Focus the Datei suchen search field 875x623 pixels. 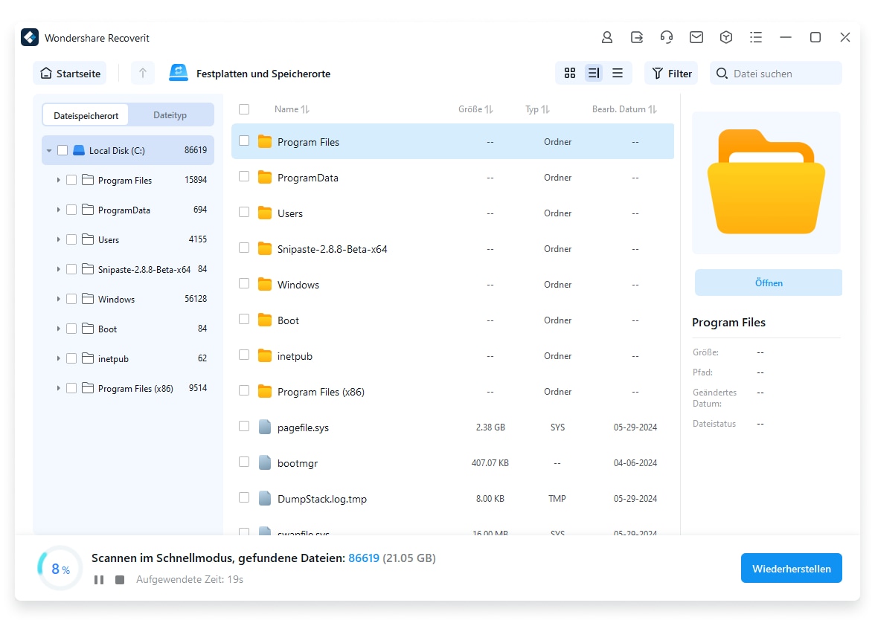pyautogui.click(x=775, y=74)
